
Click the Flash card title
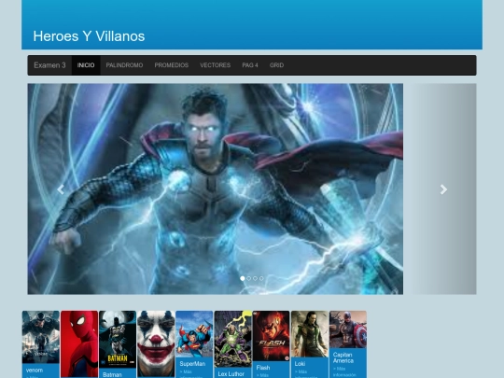click(263, 368)
